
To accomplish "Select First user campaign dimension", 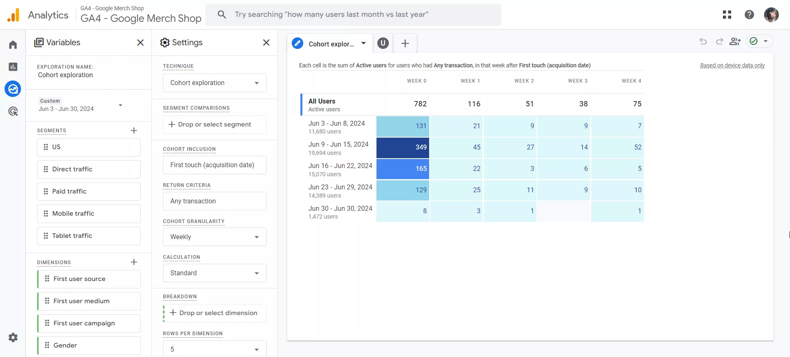I will point(89,323).
